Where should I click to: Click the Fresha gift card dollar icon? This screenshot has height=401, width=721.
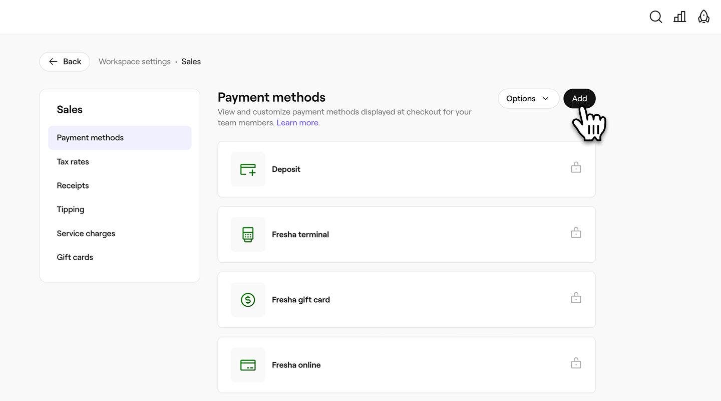coord(248,300)
